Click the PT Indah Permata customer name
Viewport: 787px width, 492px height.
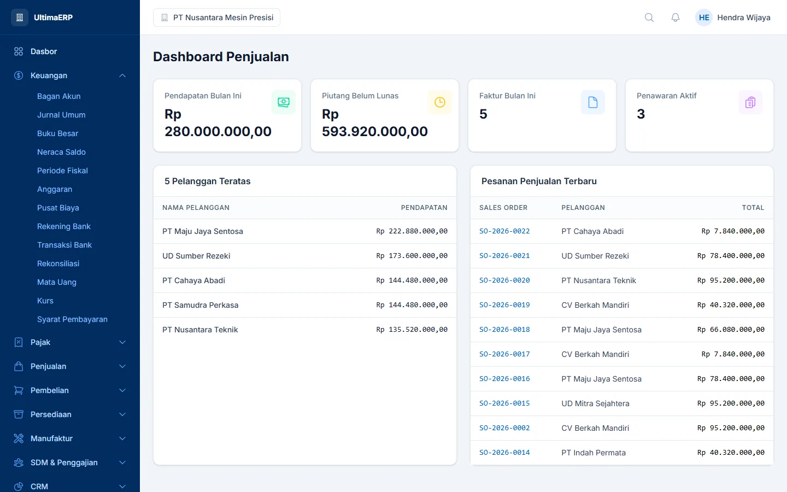[594, 453]
